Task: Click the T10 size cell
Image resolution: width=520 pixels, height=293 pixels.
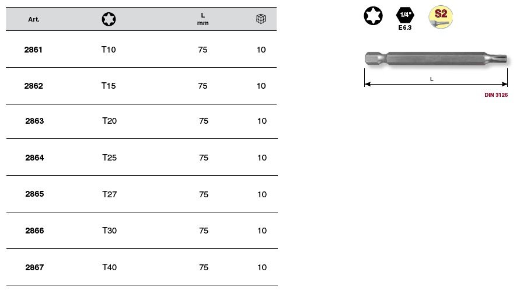Action: 109,50
